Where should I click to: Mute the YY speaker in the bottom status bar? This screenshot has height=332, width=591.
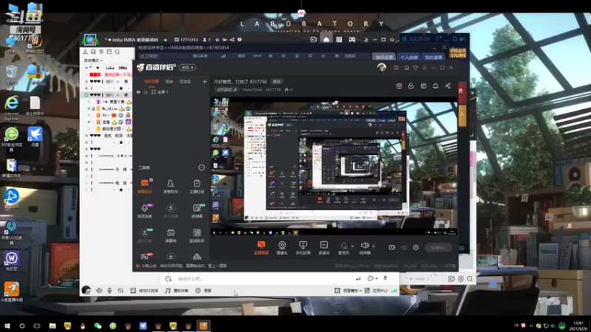pos(99,291)
